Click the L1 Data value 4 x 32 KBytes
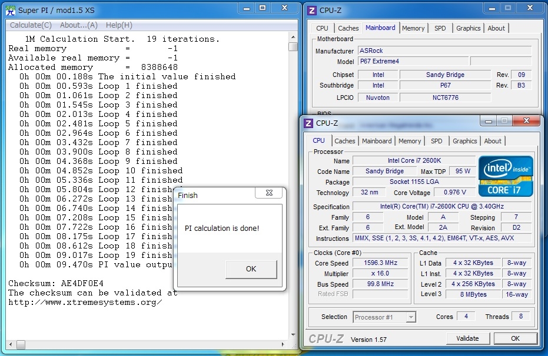This screenshot has height=356, width=548. click(x=473, y=263)
